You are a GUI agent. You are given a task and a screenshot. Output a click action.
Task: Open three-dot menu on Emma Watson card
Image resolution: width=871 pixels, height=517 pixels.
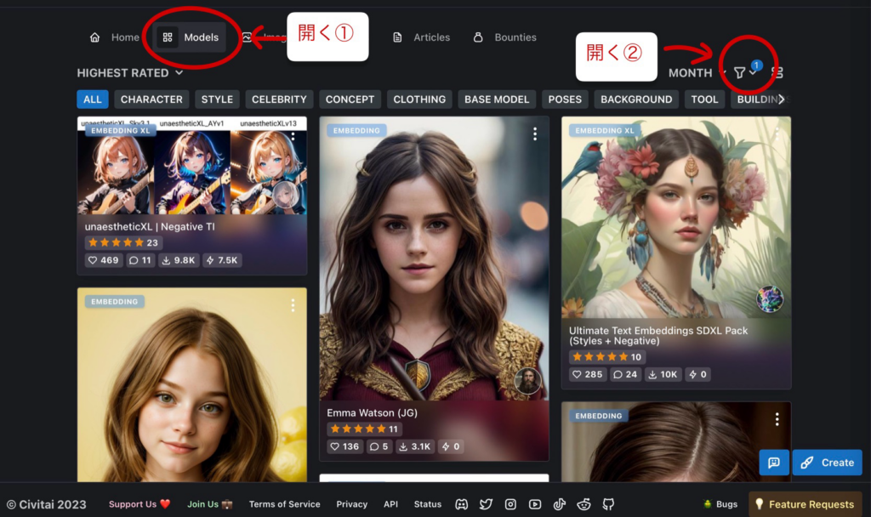pyautogui.click(x=535, y=134)
